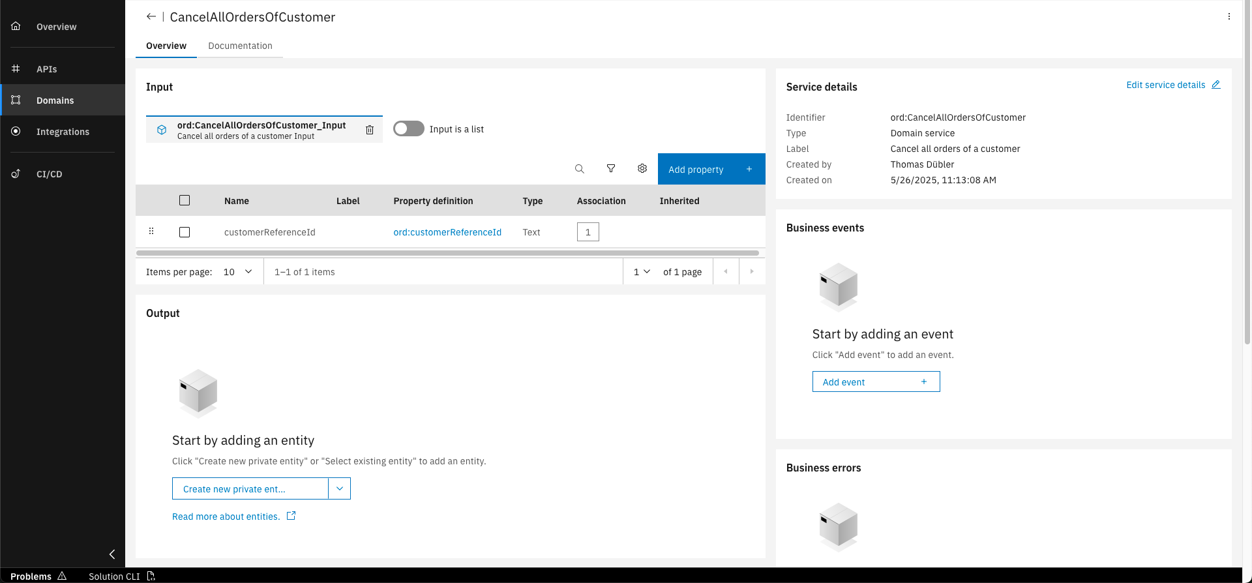
Task: Click the Inherited column header
Action: 679,201
